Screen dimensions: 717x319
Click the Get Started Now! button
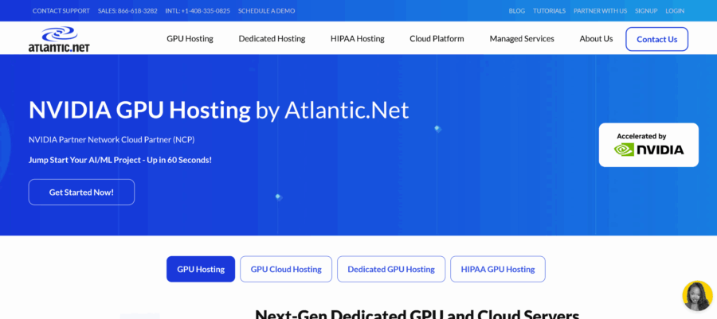[x=81, y=193]
